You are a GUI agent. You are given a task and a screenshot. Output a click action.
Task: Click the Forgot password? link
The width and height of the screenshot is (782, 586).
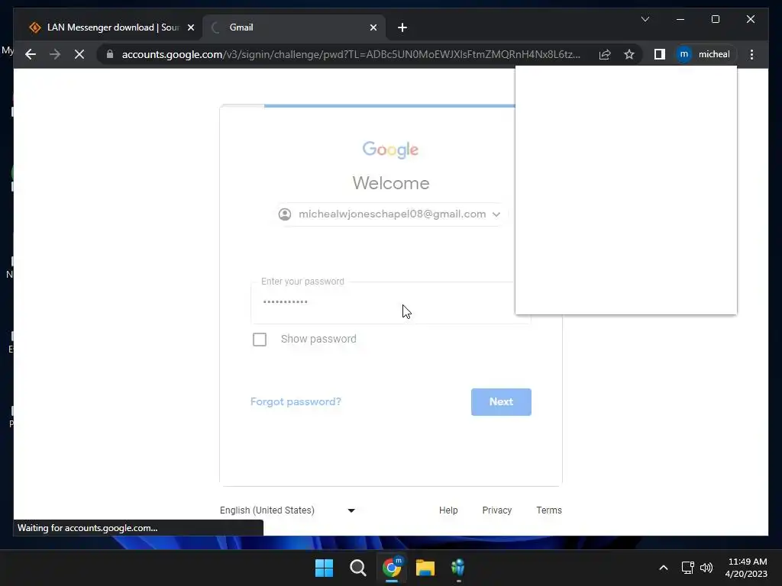296,401
